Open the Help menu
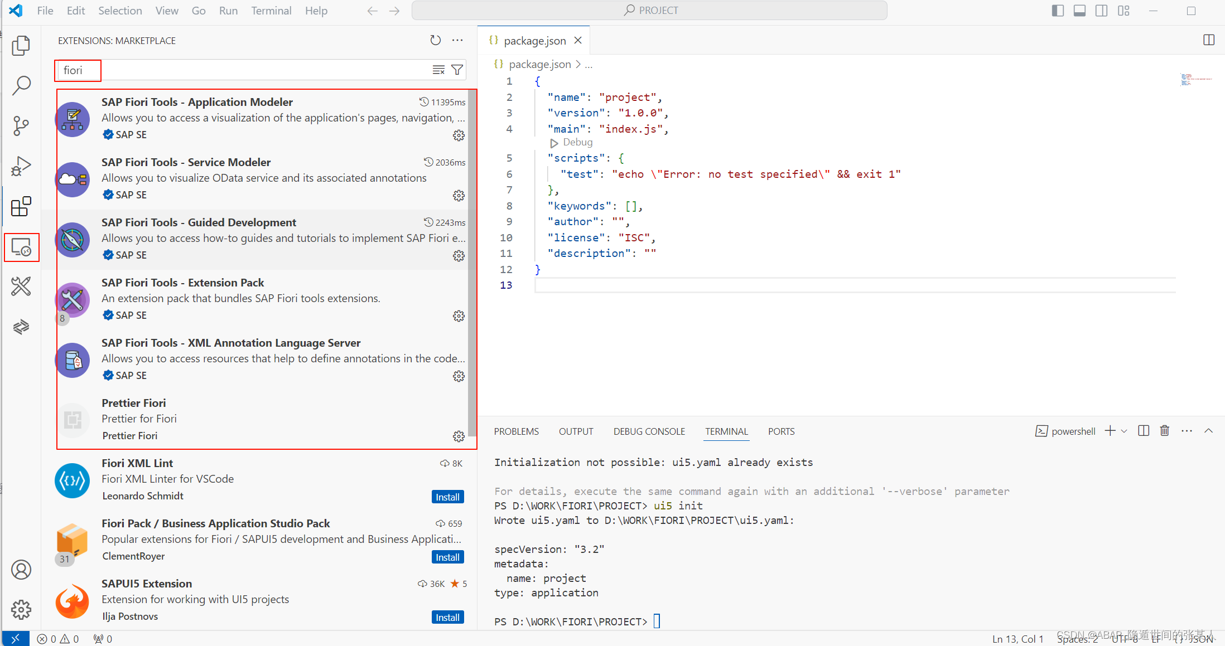The width and height of the screenshot is (1225, 646). [x=316, y=11]
